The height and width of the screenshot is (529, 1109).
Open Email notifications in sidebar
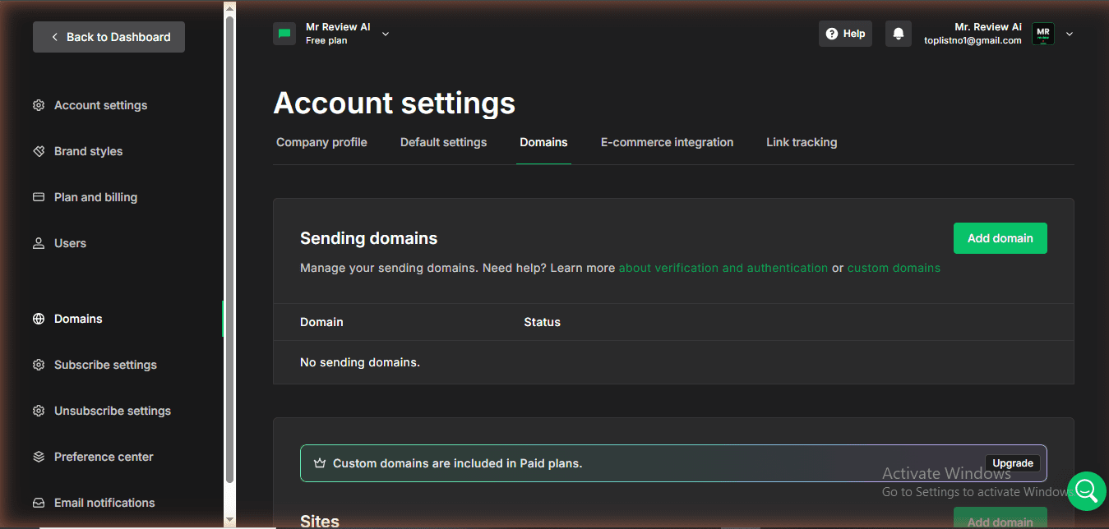[104, 503]
